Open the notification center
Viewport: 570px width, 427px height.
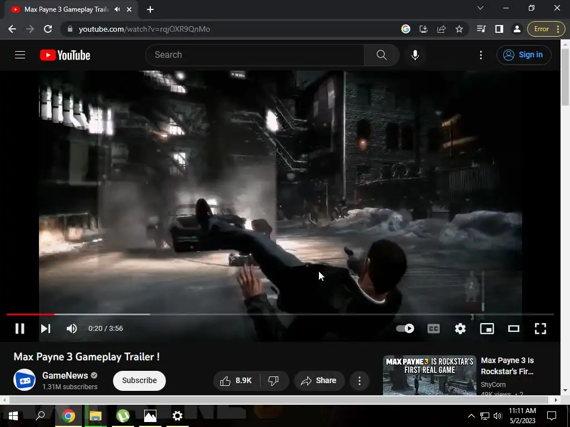pos(552,416)
